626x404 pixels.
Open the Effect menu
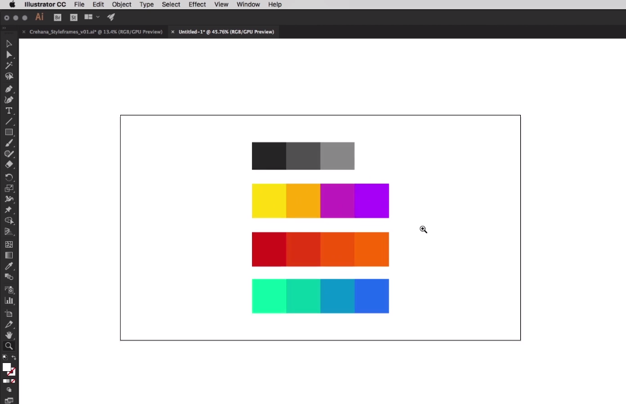pos(197,5)
